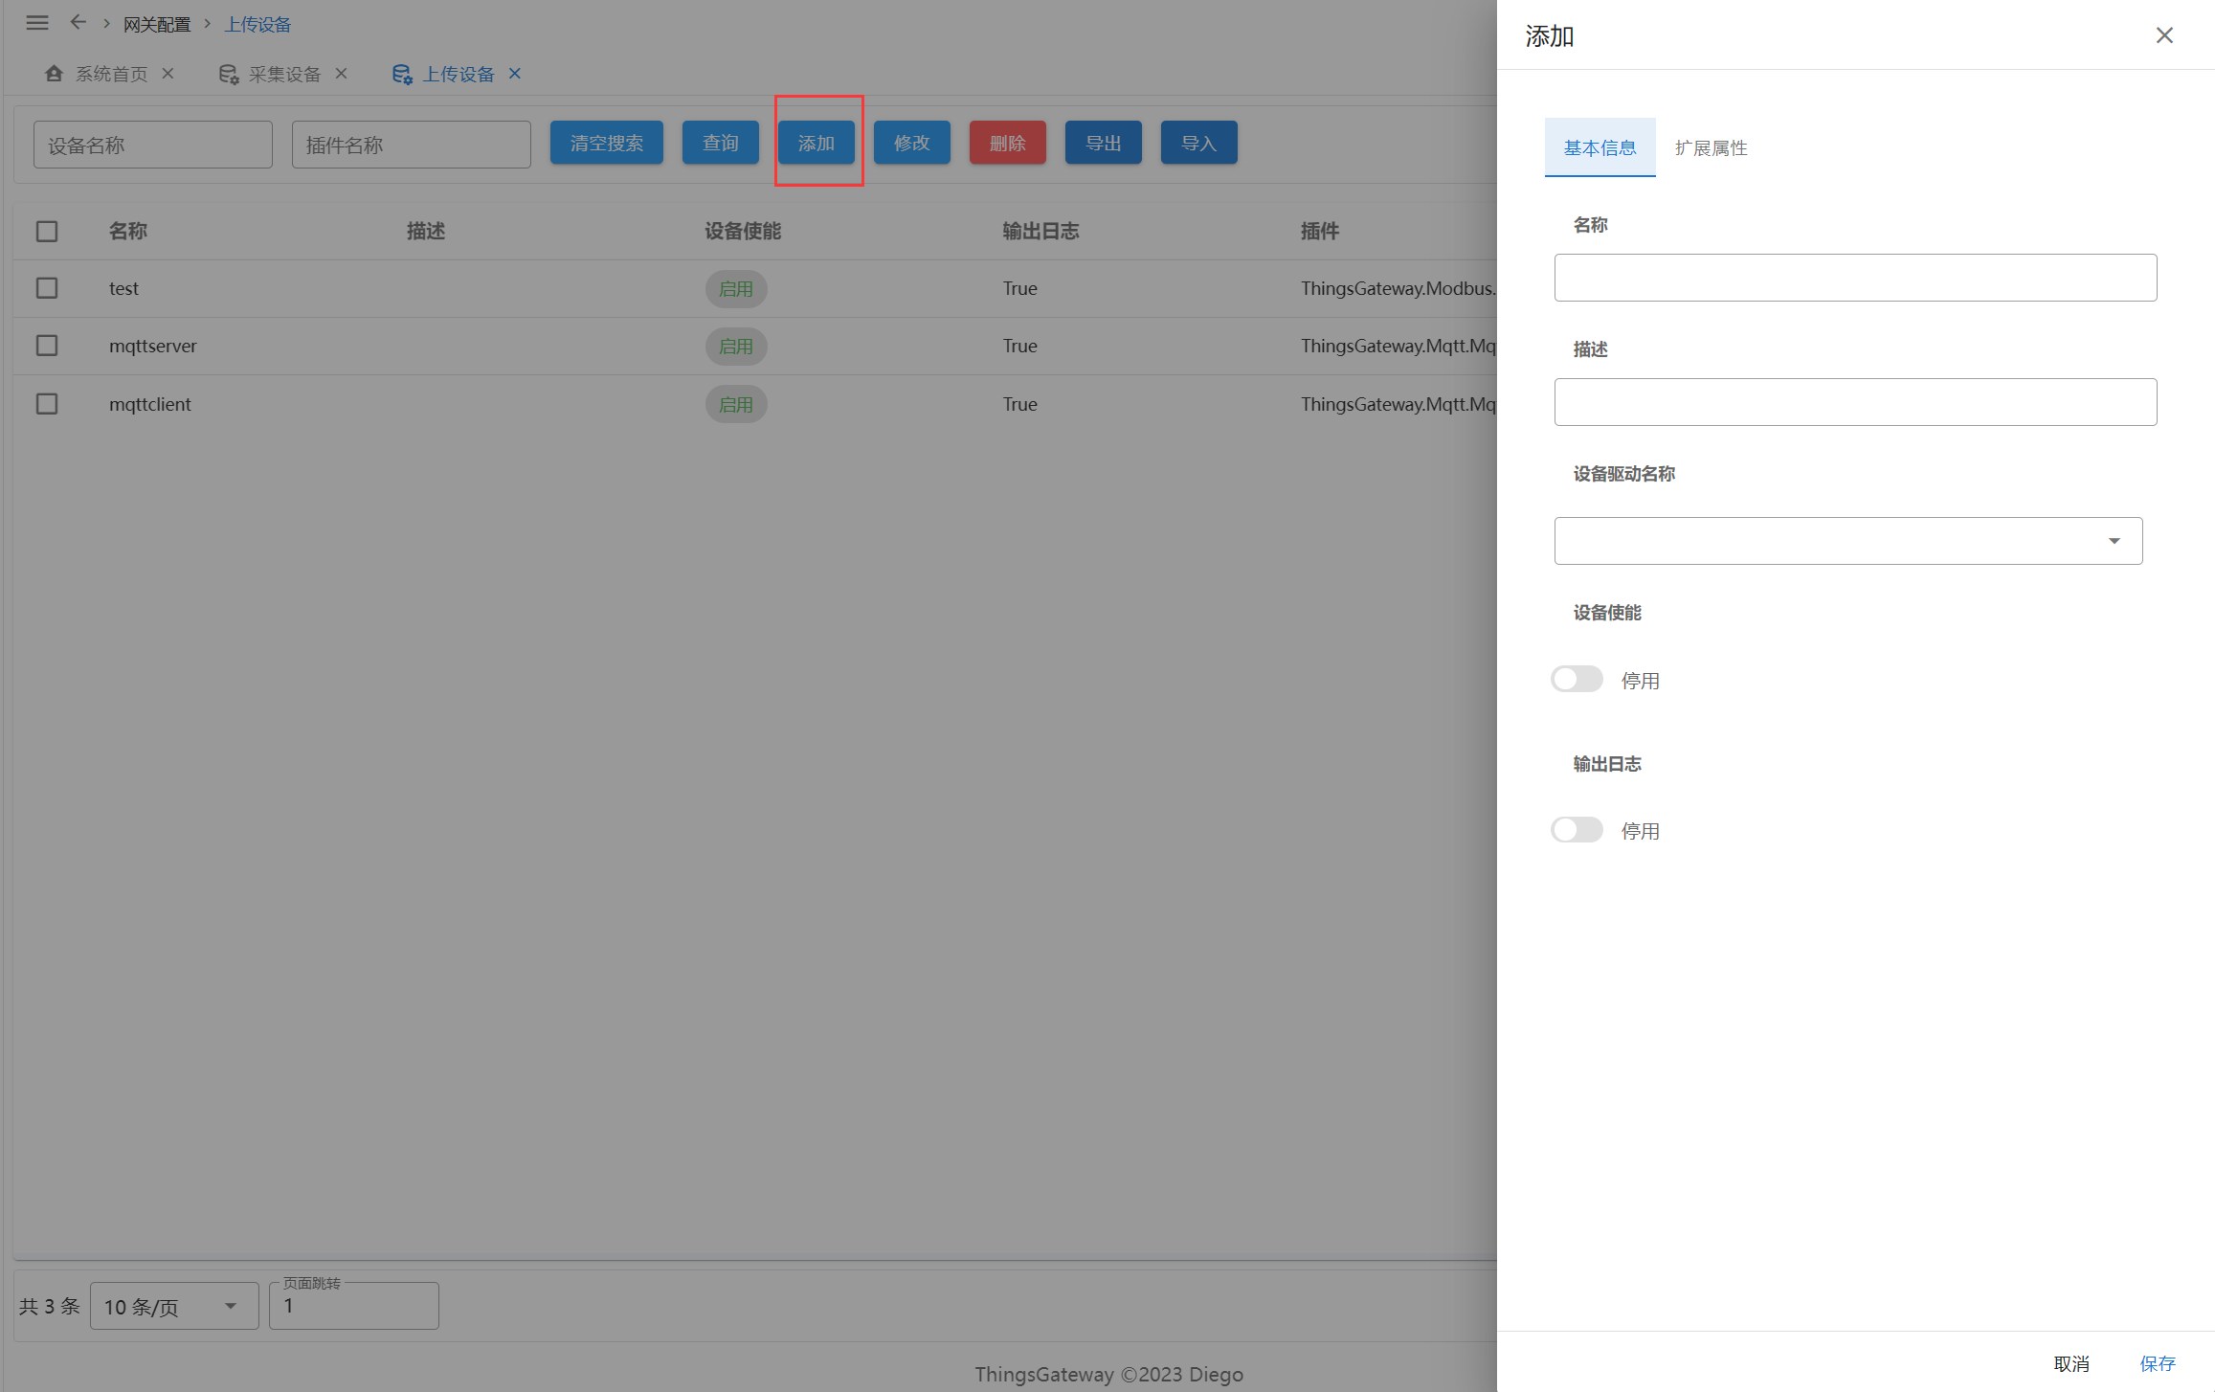Screen dimensions: 2215x1392
Task: Select all rows via header checkbox
Action: [47, 232]
